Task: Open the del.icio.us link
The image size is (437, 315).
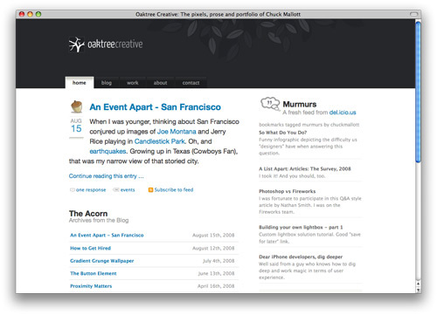Action: coord(343,113)
